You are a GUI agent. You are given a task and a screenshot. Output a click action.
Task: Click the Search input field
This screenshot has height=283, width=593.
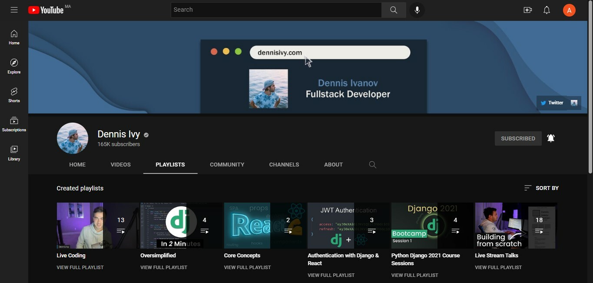pyautogui.click(x=276, y=10)
